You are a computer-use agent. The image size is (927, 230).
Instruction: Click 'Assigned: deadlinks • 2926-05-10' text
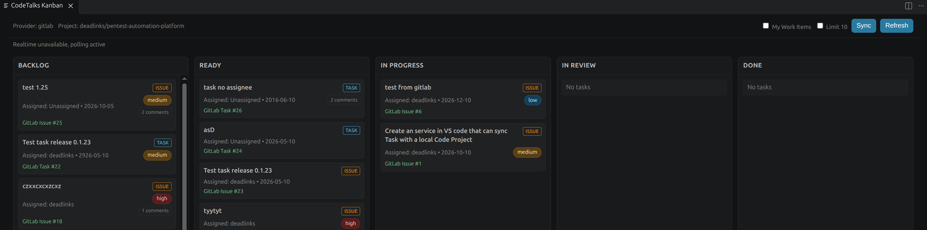pyautogui.click(x=65, y=155)
